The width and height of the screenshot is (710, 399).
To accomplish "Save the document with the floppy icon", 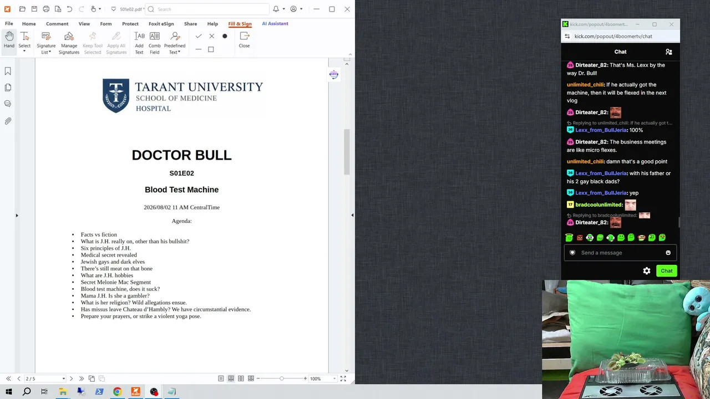I will (x=34, y=9).
